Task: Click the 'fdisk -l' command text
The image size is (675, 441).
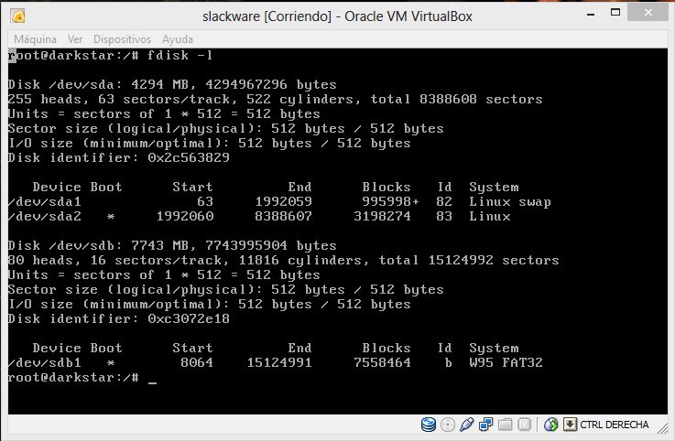Action: pyautogui.click(x=180, y=56)
